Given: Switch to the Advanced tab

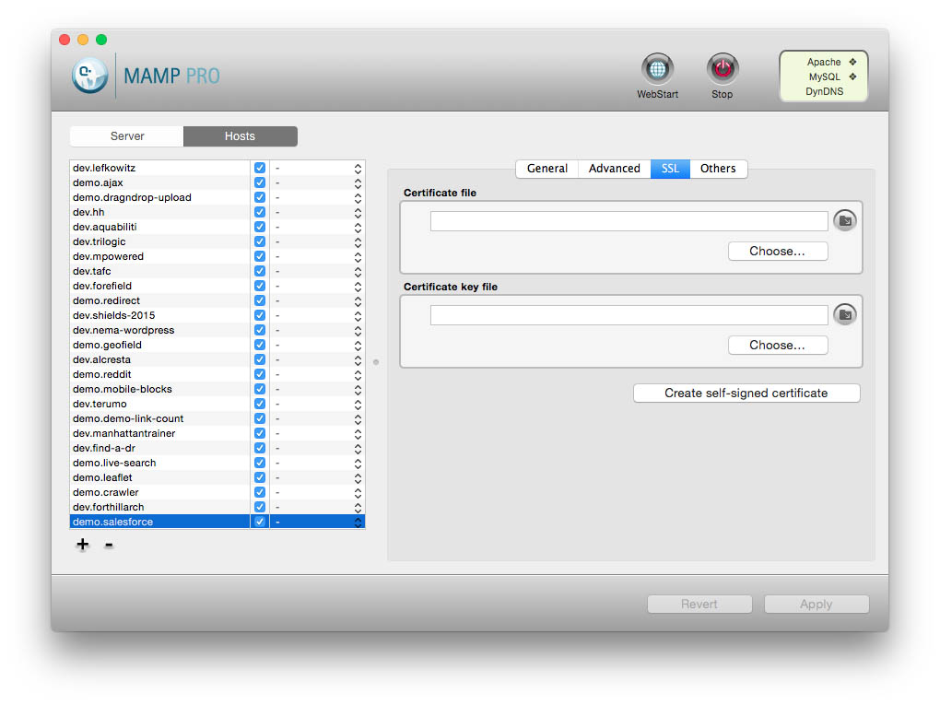Looking at the screenshot, I should coord(614,169).
